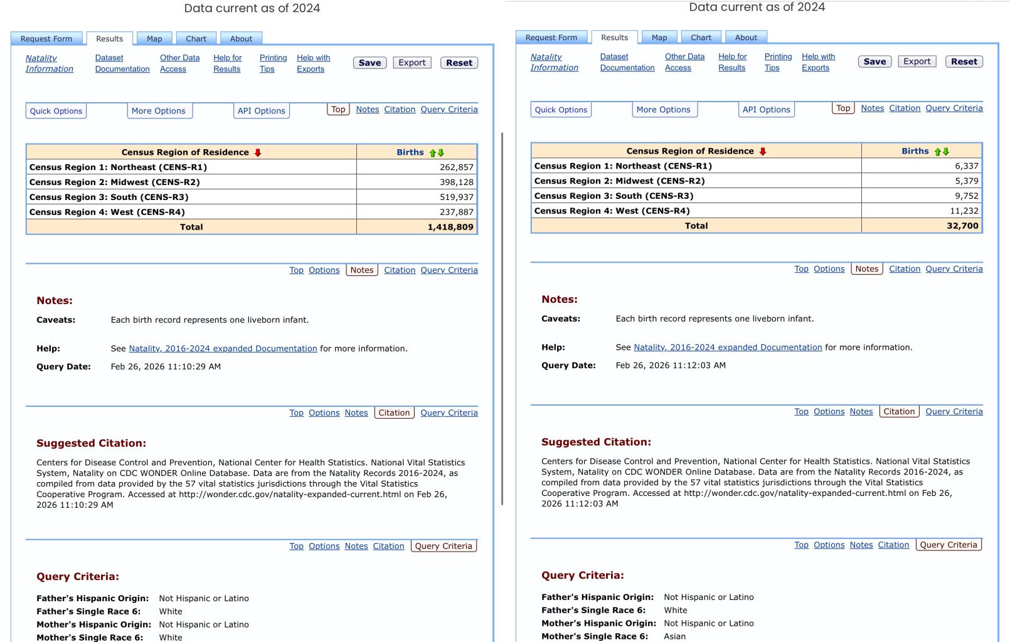Open Natality 2016-2024 expanded Documentation link, left panel

coord(223,349)
